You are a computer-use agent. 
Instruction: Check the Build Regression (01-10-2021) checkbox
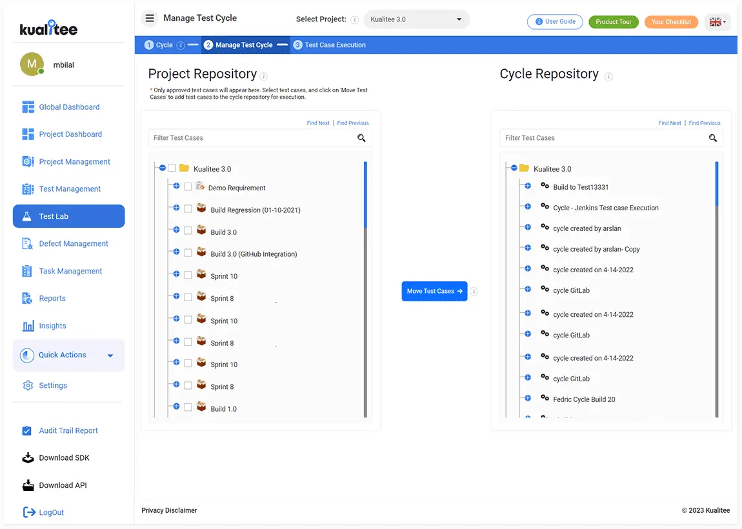pyautogui.click(x=188, y=209)
